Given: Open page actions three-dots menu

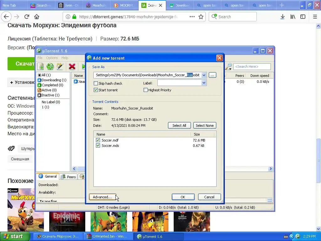Looking at the screenshot, I should [x=192, y=17].
